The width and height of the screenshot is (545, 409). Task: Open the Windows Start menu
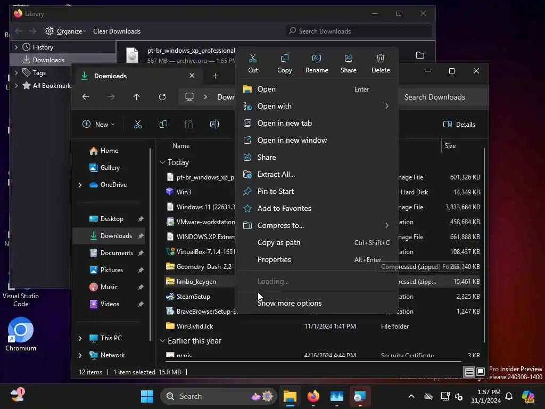tap(147, 396)
